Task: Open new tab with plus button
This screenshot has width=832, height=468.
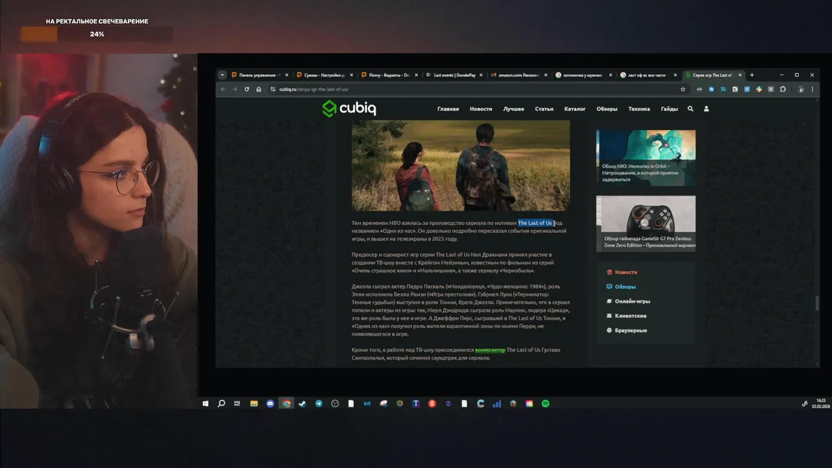Action: point(752,75)
